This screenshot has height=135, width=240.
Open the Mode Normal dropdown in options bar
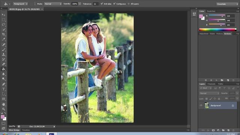pyautogui.click(x=53, y=4)
